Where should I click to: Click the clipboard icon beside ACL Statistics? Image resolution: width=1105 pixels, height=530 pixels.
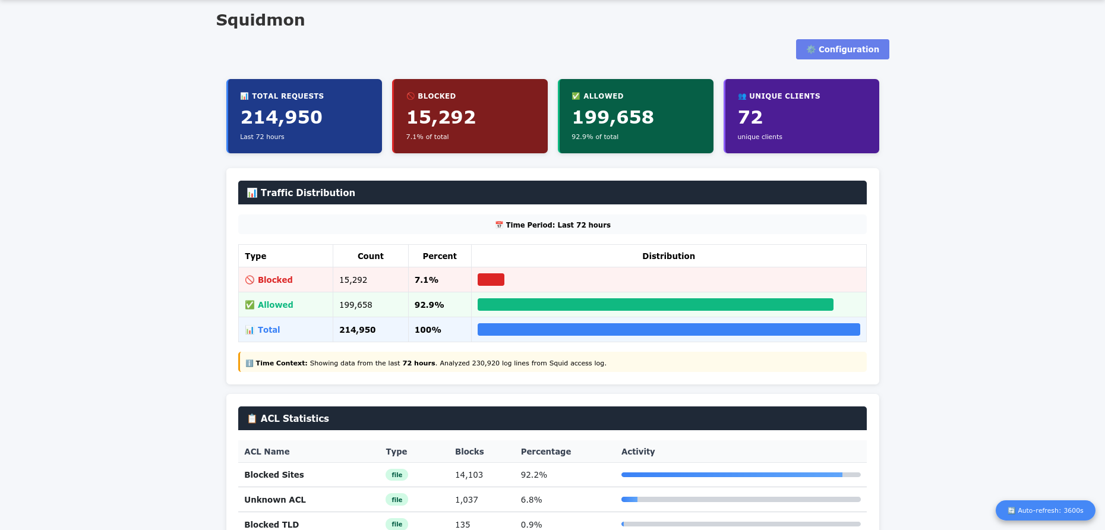252,418
